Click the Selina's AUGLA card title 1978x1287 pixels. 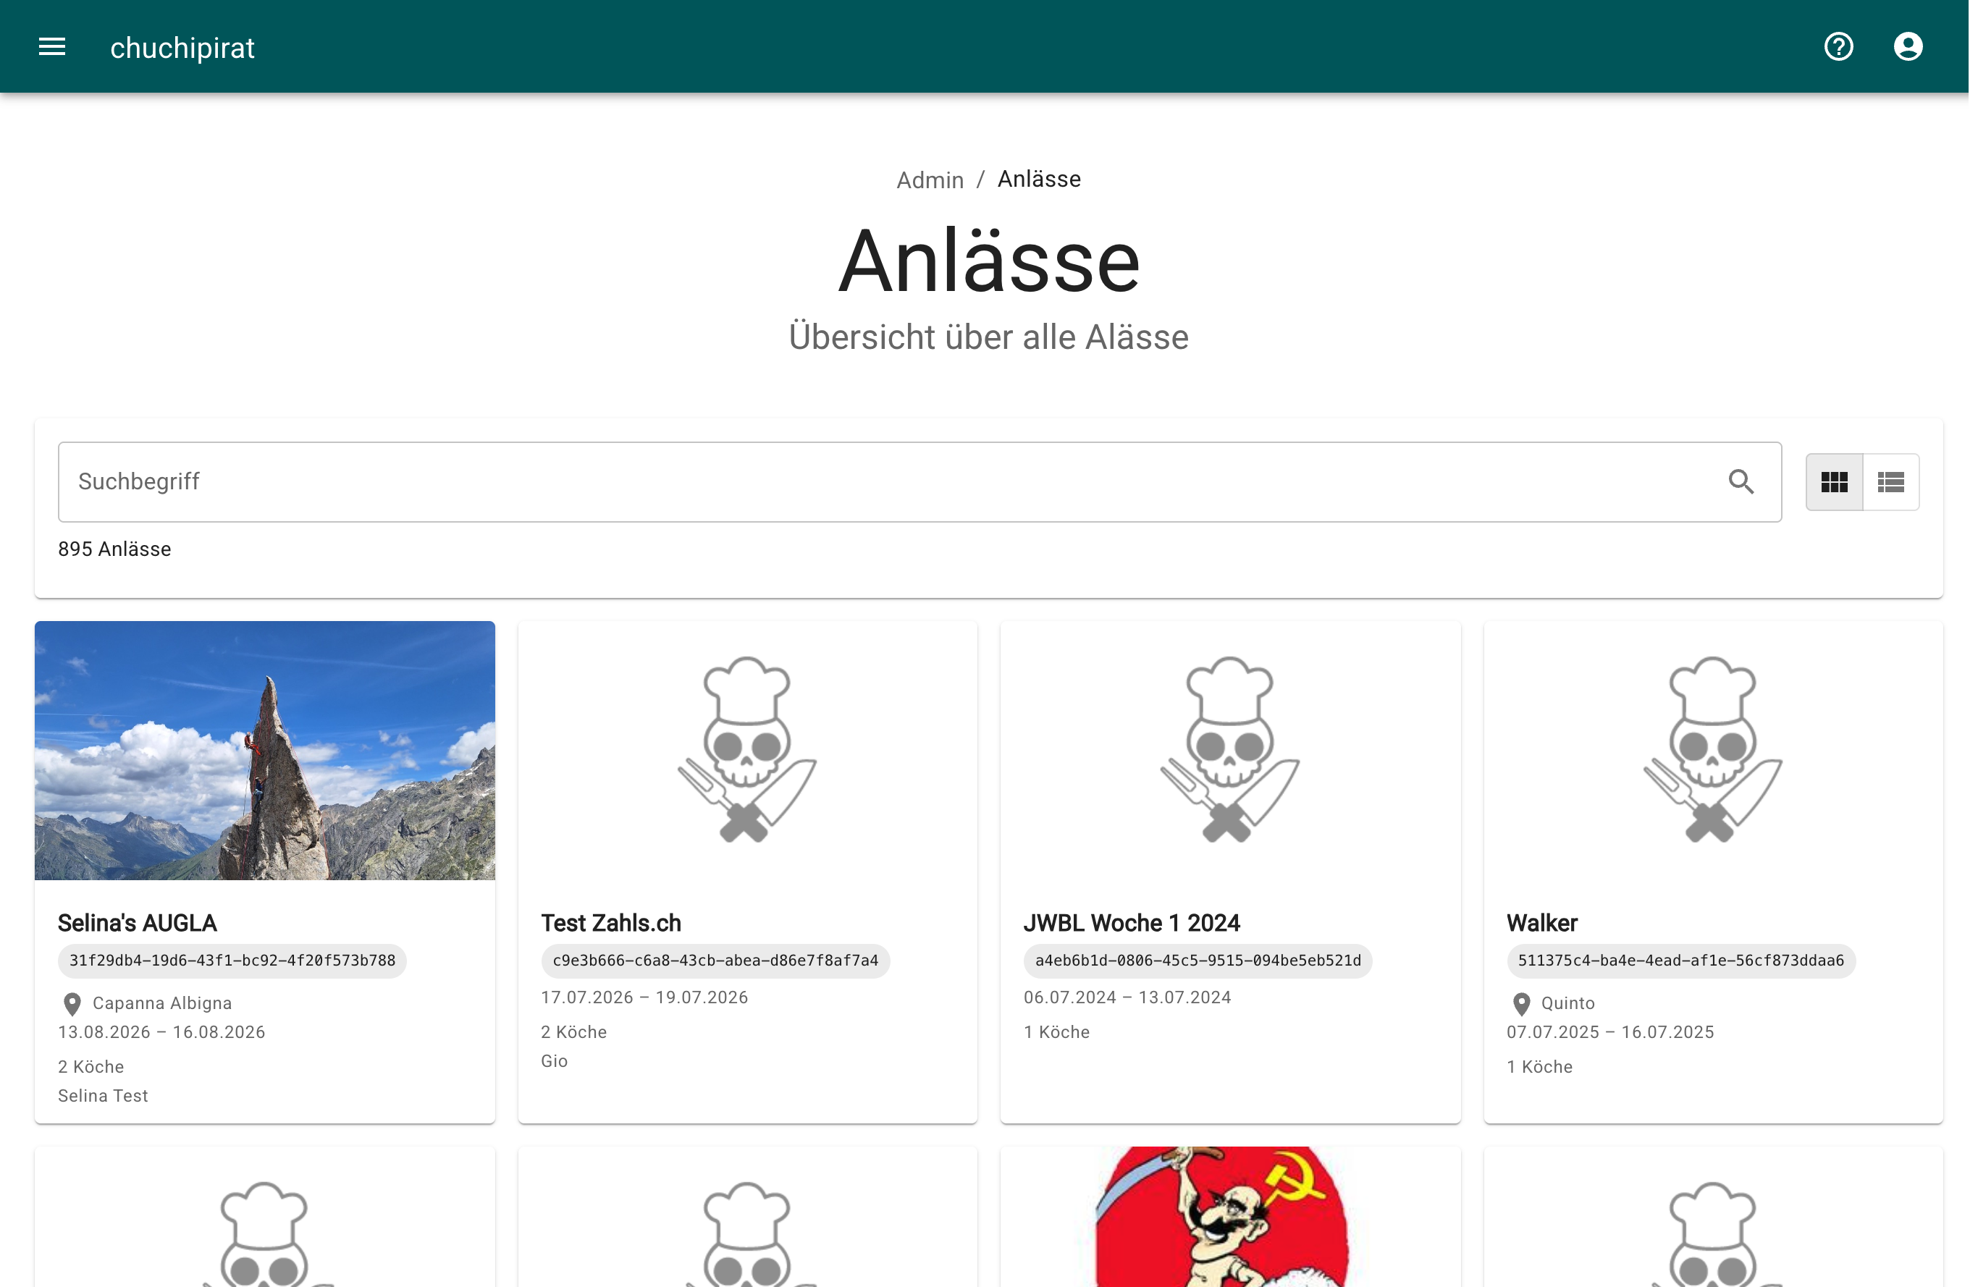pyautogui.click(x=137, y=923)
